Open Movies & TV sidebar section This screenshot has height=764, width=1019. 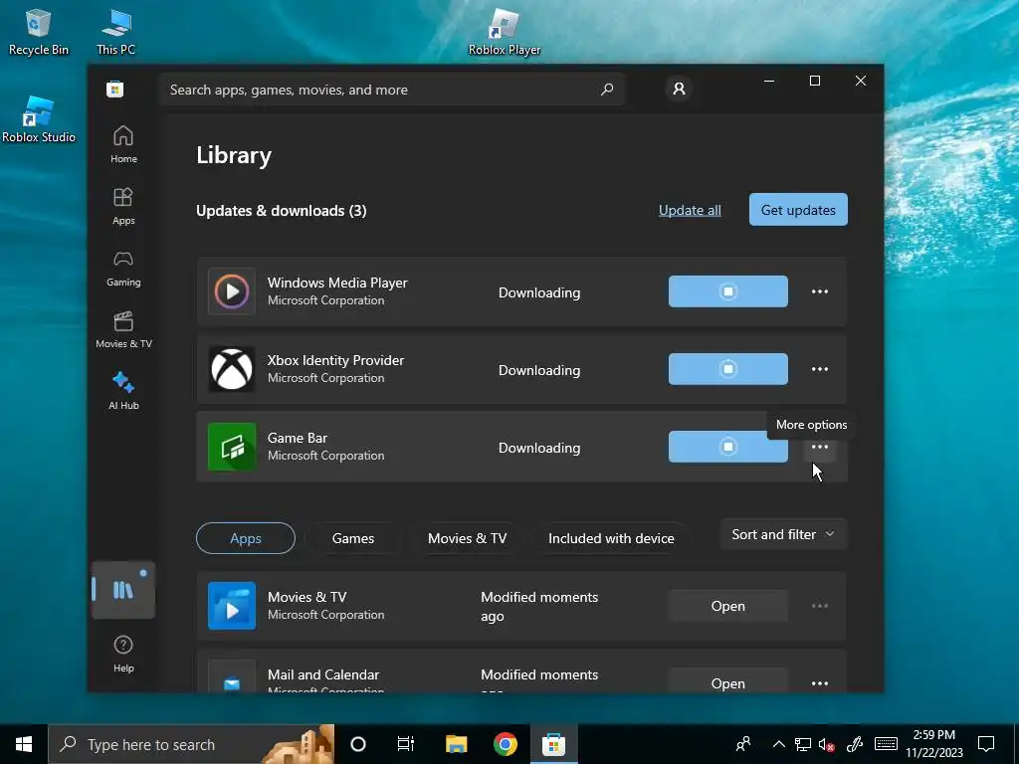tap(123, 330)
